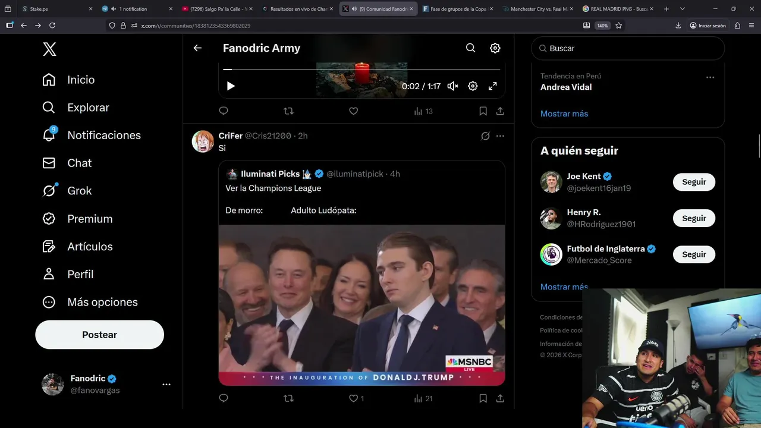Open Futbol de Inglaterra profile
Screen dimensions: 761x428
(x=606, y=248)
